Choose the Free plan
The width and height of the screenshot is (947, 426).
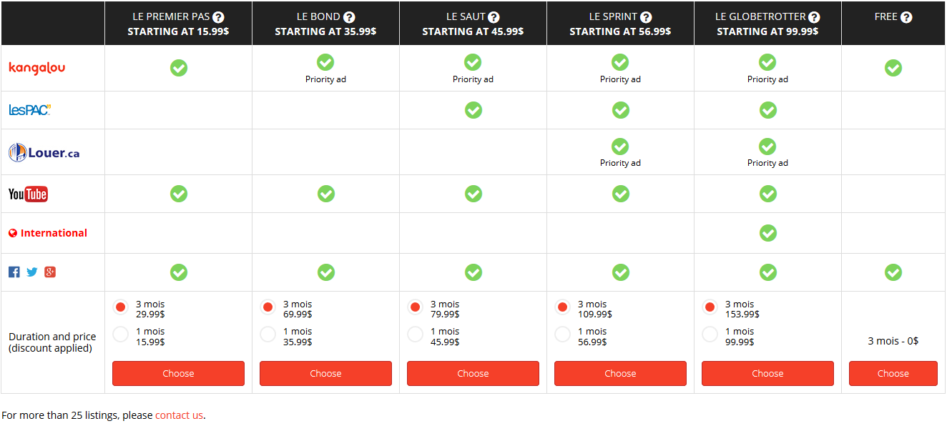[893, 373]
